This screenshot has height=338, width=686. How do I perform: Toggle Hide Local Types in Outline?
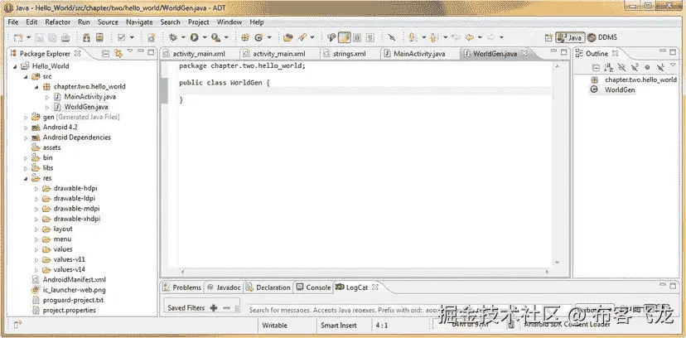tap(660, 67)
